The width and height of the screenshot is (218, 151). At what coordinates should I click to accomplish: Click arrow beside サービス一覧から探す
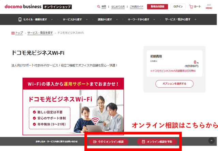pyautogui.click(x=195, y=19)
